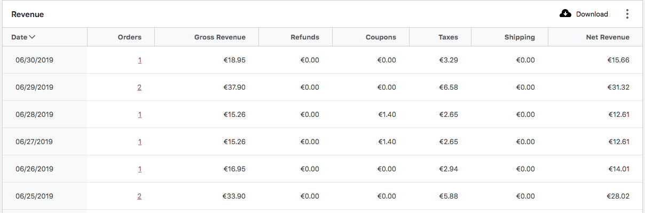The height and width of the screenshot is (213, 645).
Task: Sort table by Coupons header
Action: 381,37
